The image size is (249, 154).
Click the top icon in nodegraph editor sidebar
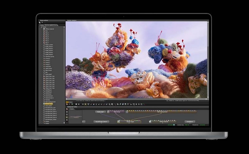click(x=67, y=109)
